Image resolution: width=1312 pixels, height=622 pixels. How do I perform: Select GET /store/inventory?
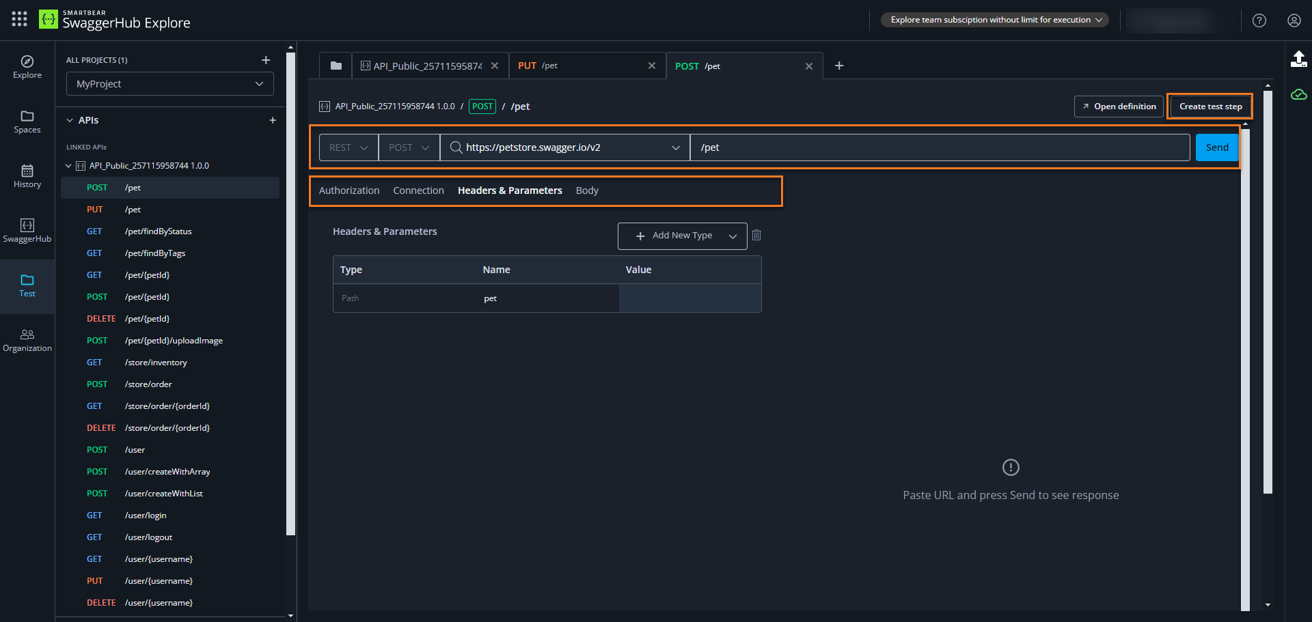pyautogui.click(x=170, y=363)
